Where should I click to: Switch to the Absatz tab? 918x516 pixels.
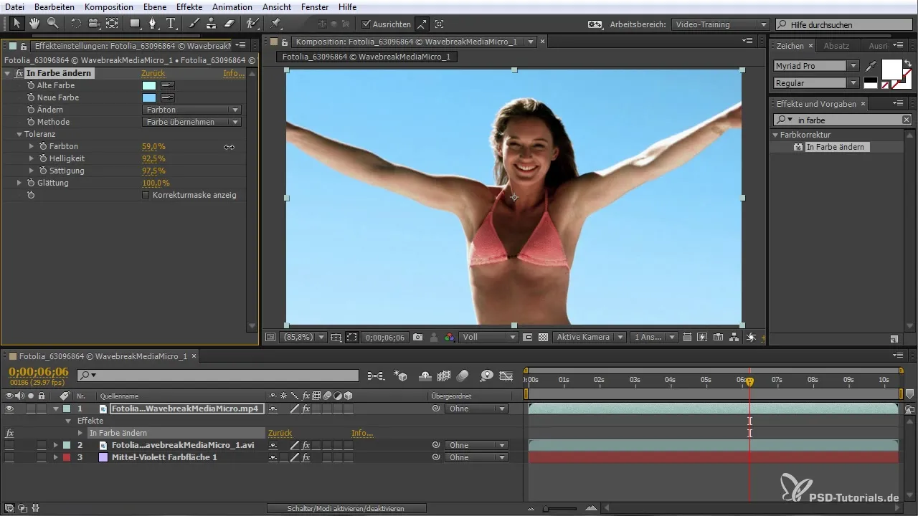(836, 45)
